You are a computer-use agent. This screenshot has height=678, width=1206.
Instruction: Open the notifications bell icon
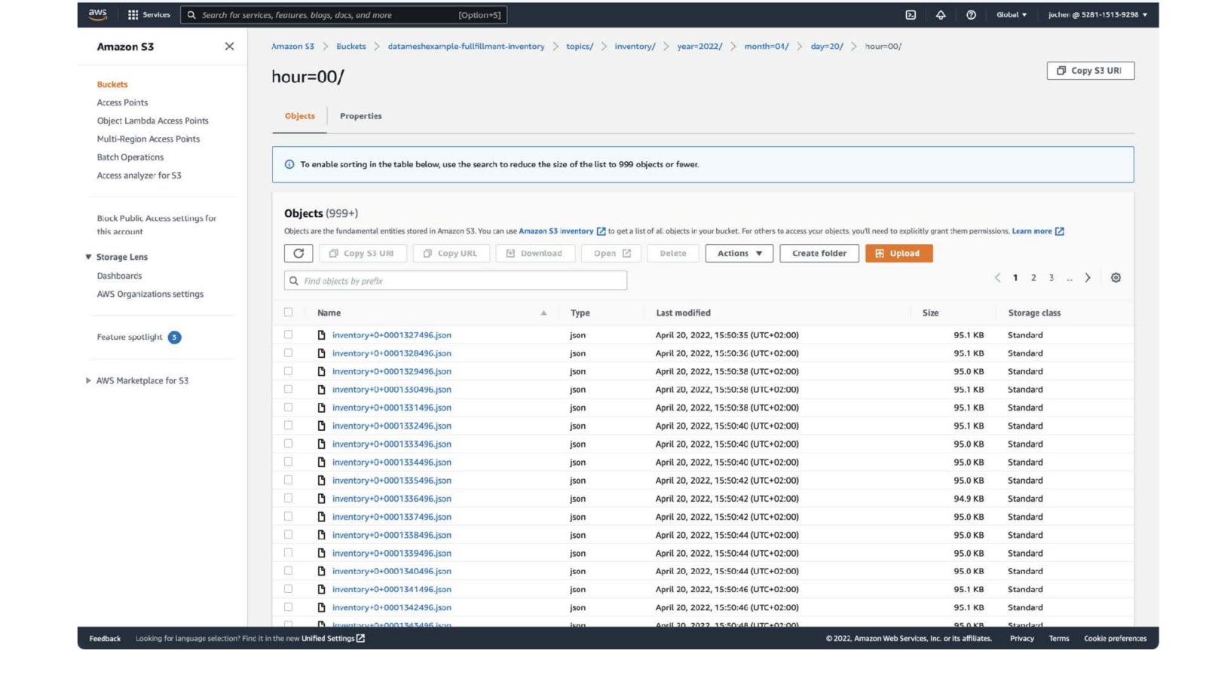click(x=941, y=15)
